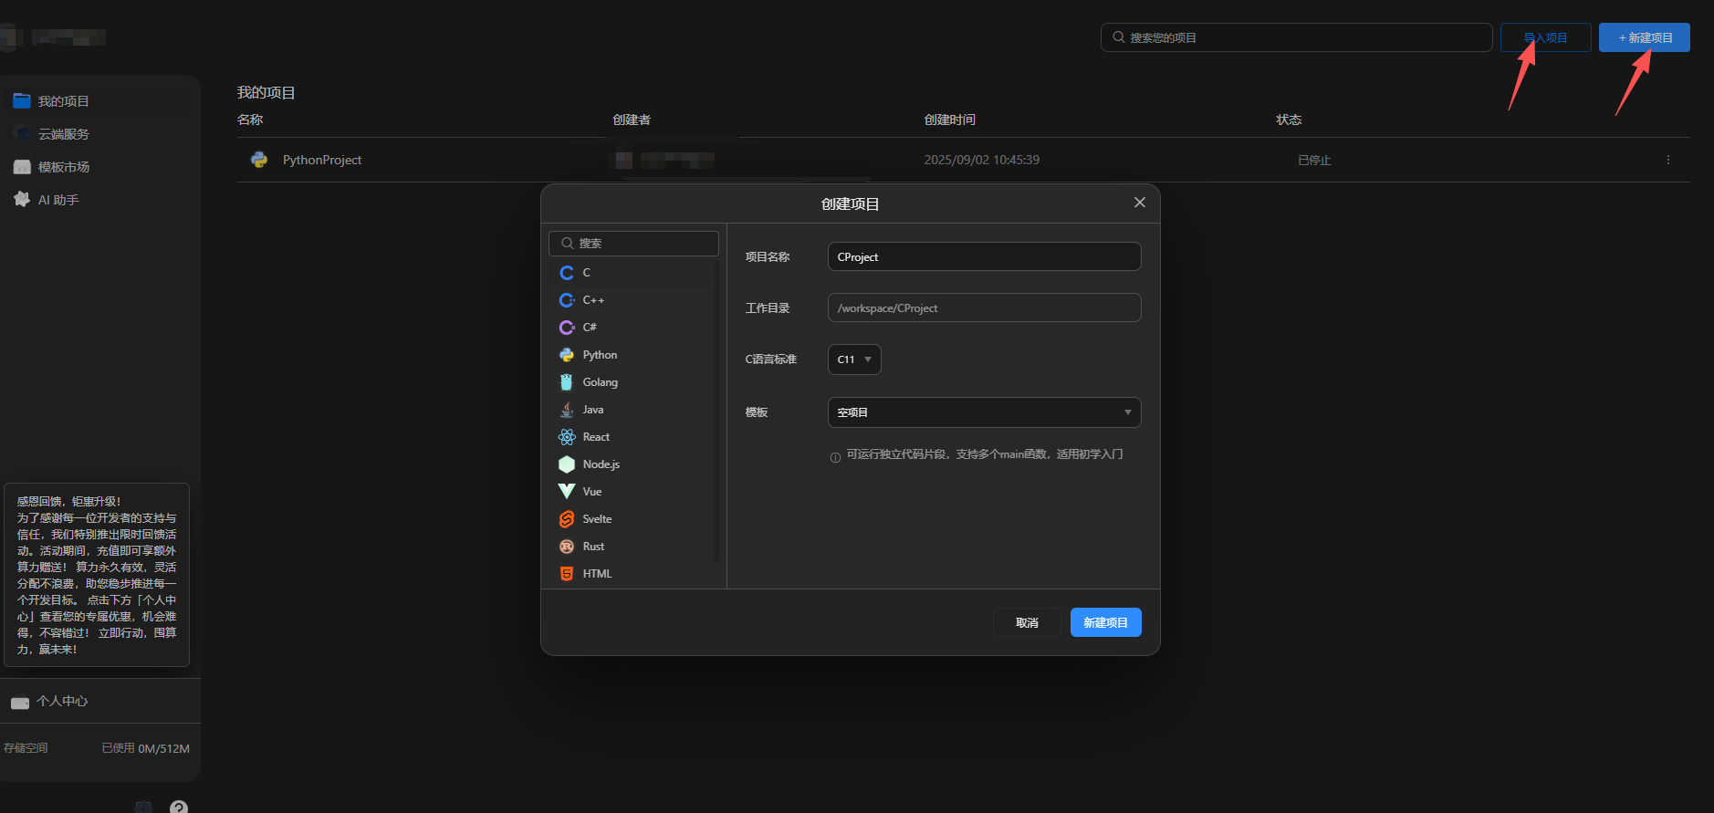Select the Vue logo icon
The height and width of the screenshot is (813, 1714).
coord(567,492)
